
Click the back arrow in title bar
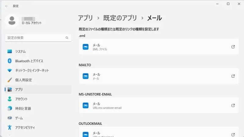7,6
